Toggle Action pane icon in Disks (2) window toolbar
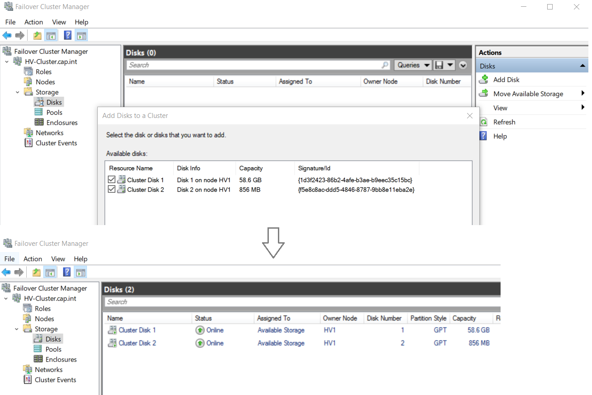 (80, 272)
